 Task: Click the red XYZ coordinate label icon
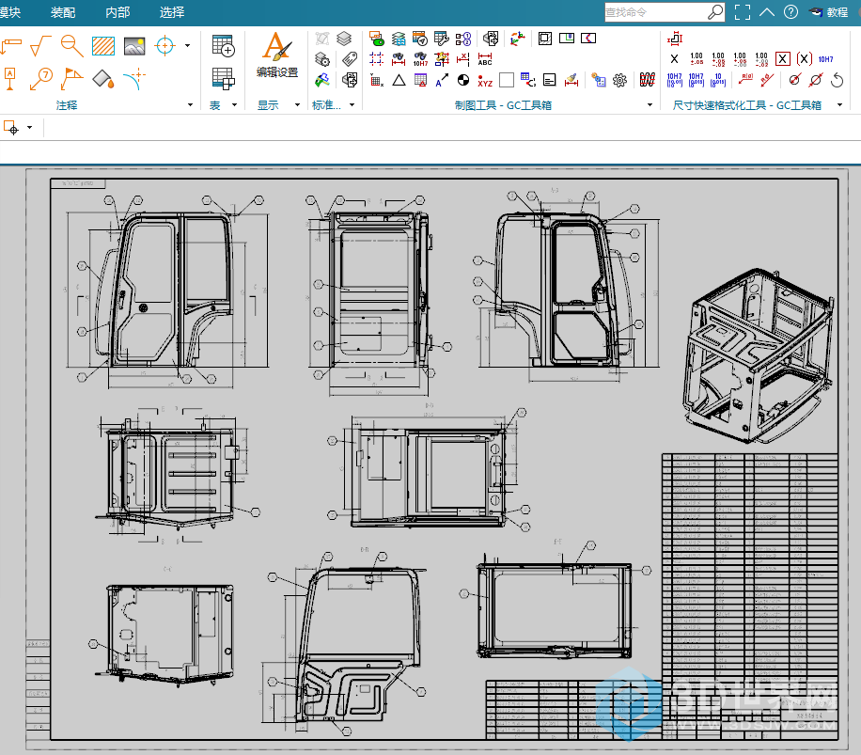click(x=485, y=80)
